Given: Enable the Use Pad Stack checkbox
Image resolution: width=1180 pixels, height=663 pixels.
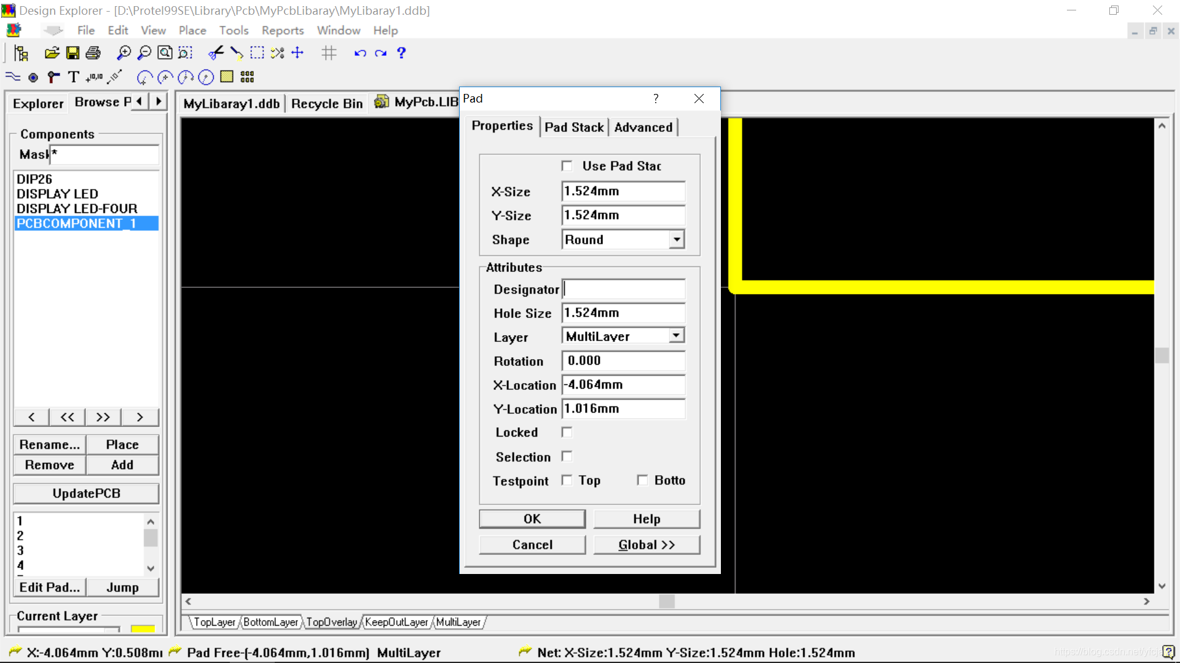Looking at the screenshot, I should click(x=567, y=166).
